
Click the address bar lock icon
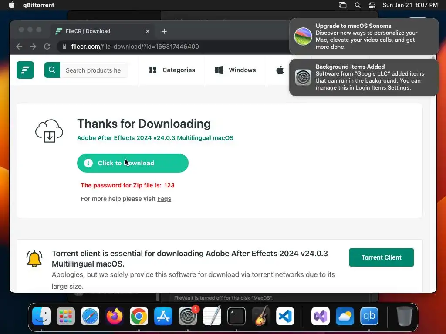[x=64, y=47]
